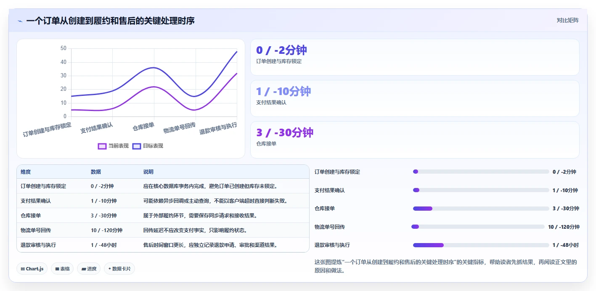Click the 订单创建与库存锁定 progress bar
The image size is (596, 291).
(x=481, y=172)
